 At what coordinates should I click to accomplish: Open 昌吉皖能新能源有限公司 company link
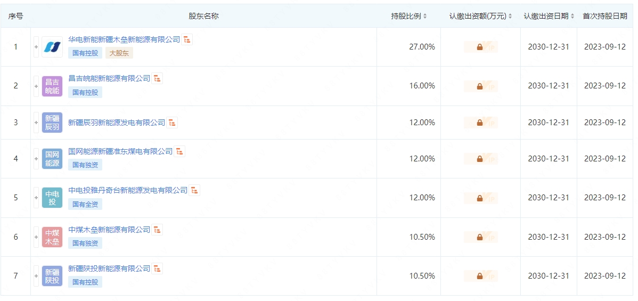(109, 78)
